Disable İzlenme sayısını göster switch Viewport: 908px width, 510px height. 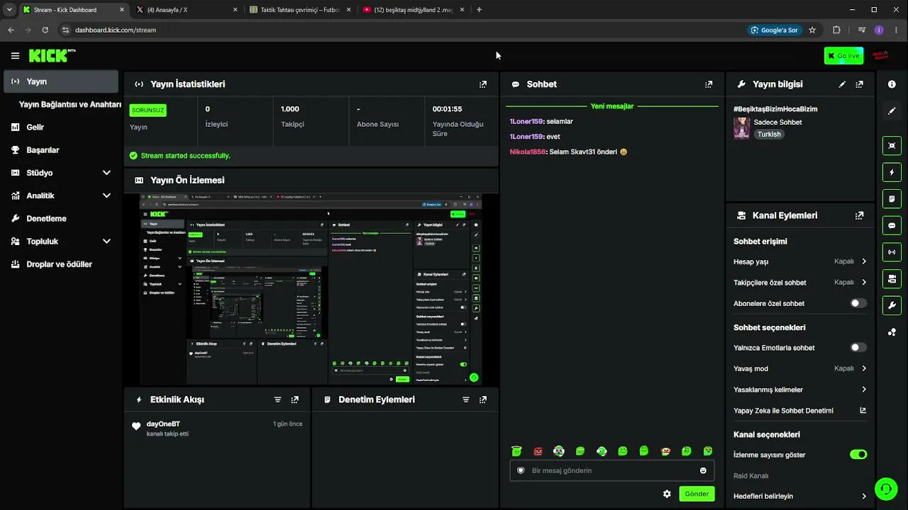coord(858,455)
